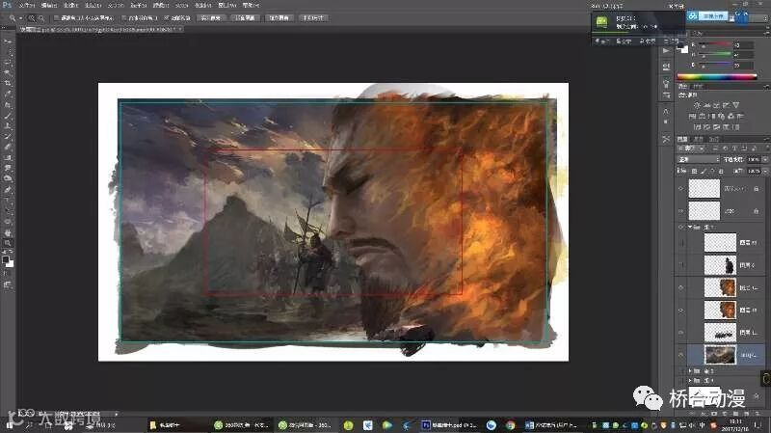Select the Gradient tool
This screenshot has height=433, width=771.
(8, 158)
